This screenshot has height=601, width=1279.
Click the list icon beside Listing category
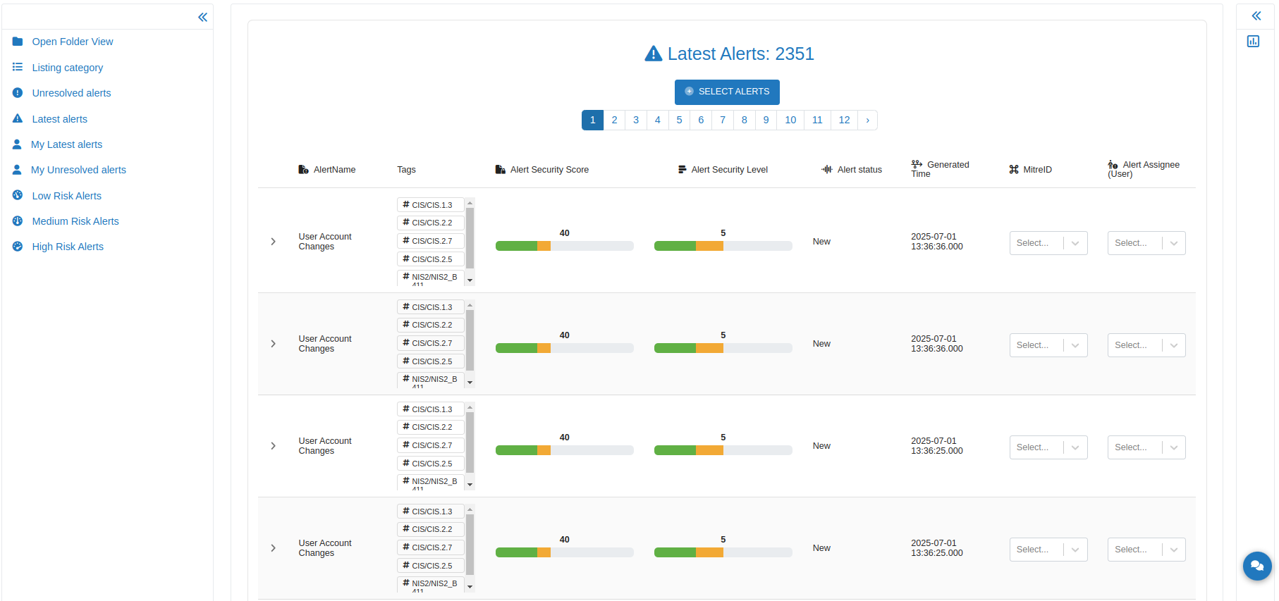pyautogui.click(x=18, y=68)
